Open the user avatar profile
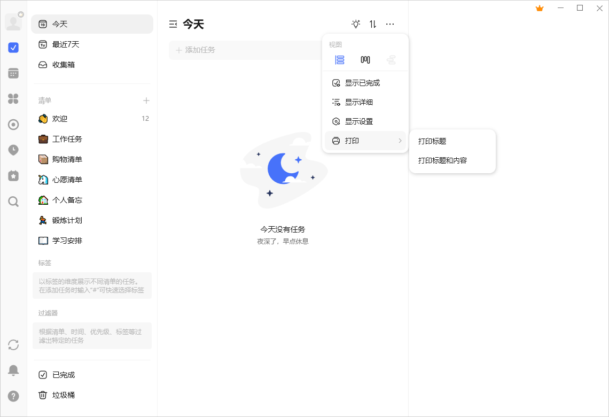Viewport: 609px width, 417px height. pos(13,22)
